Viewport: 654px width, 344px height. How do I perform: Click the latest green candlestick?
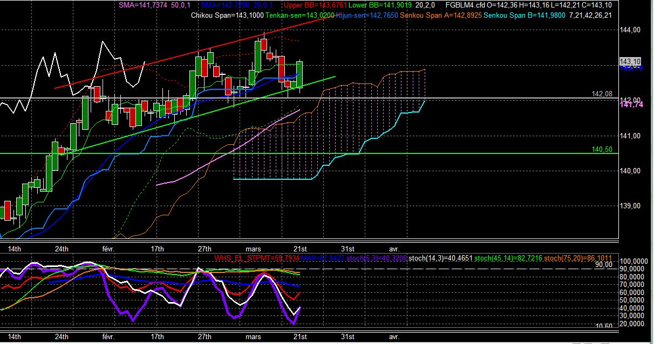coord(299,74)
